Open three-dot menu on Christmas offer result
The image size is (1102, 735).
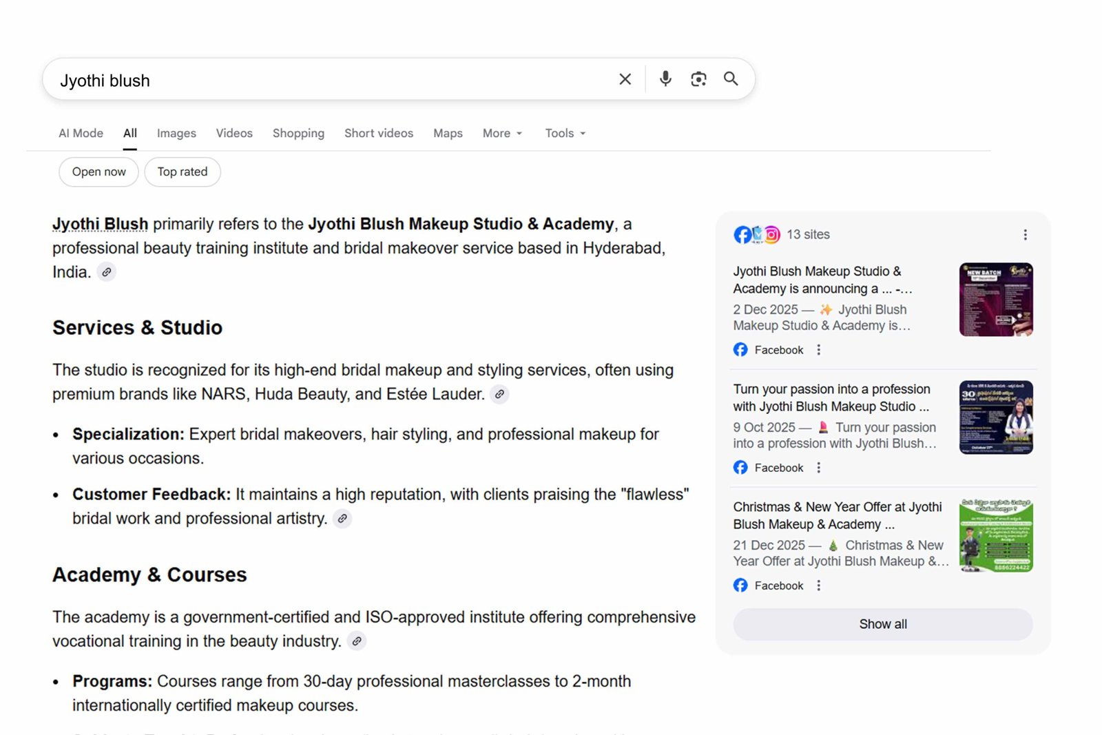[x=818, y=585]
